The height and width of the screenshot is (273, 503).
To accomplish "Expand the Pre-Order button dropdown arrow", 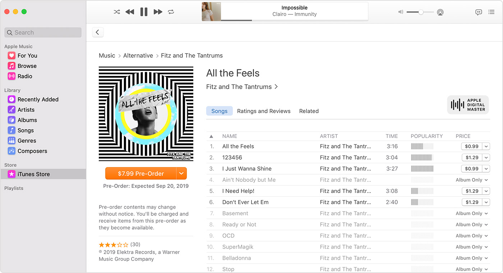I will (181, 173).
